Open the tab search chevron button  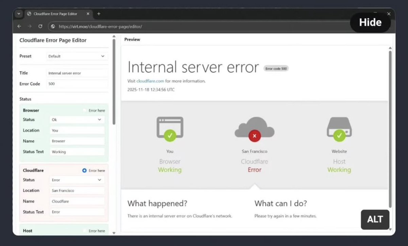click(19, 14)
